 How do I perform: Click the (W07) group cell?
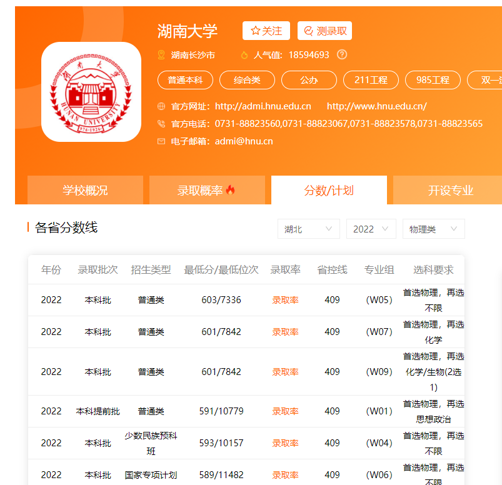click(379, 332)
